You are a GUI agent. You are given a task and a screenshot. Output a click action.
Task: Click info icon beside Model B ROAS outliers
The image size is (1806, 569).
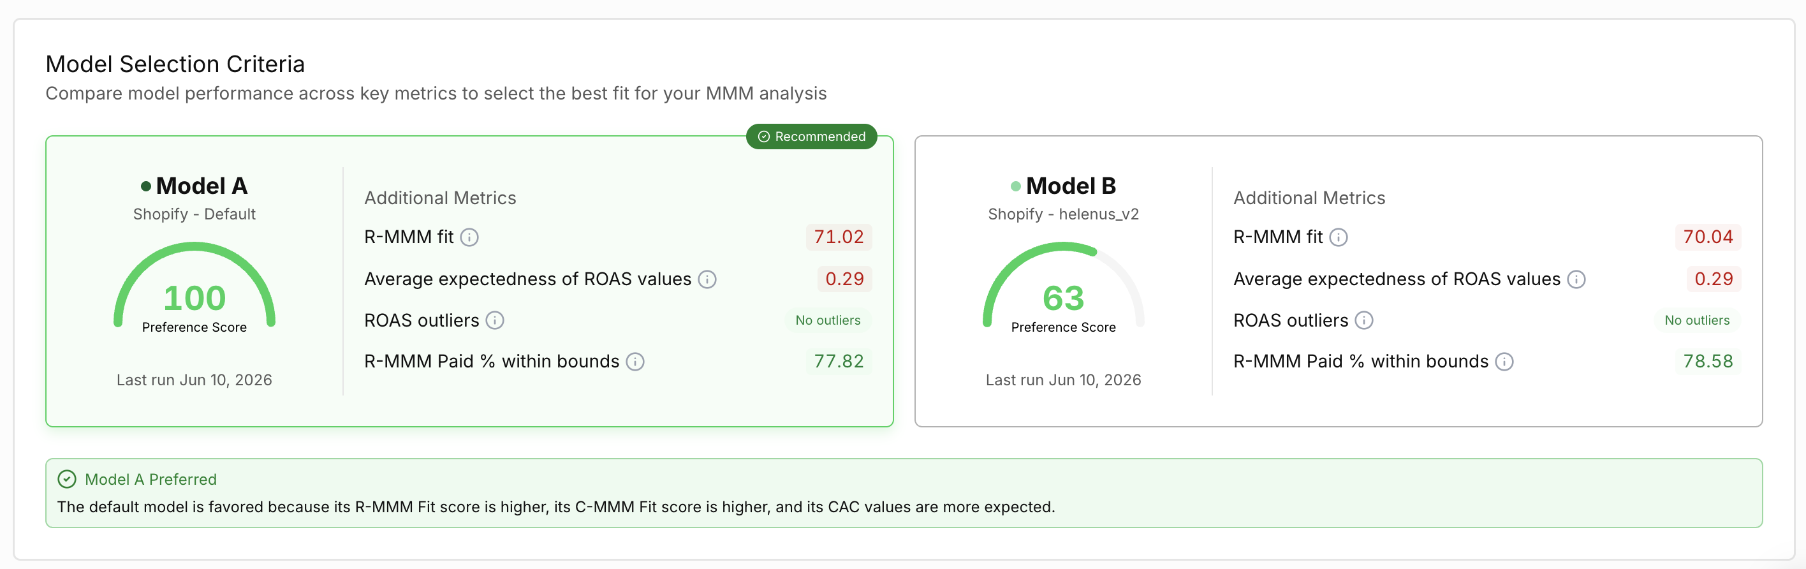pos(1364,321)
